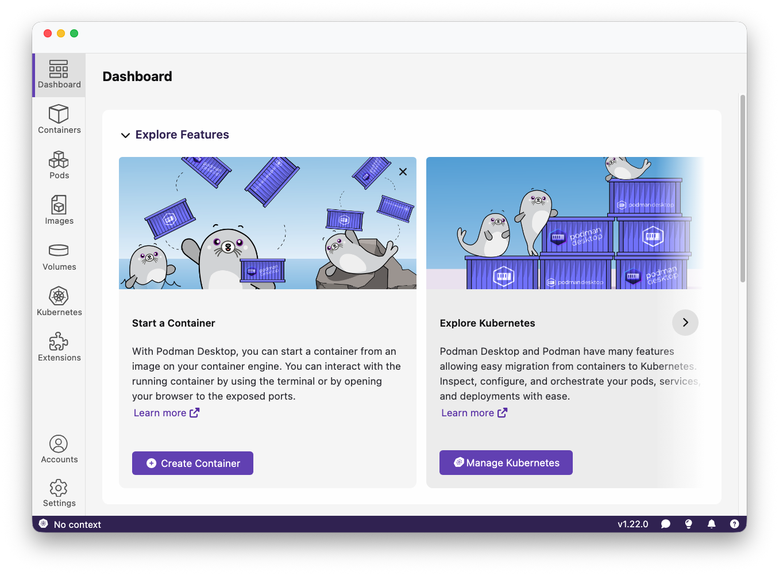Open the Containers section in sidebar
The width and height of the screenshot is (779, 575).
click(x=59, y=120)
